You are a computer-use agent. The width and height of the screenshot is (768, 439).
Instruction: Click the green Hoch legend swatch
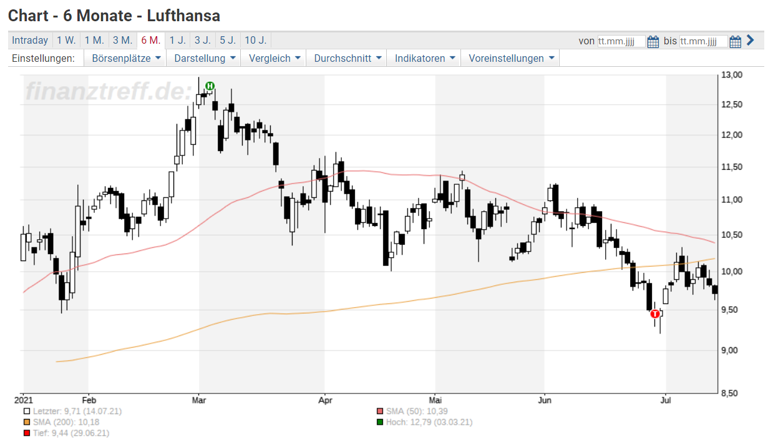point(379,422)
